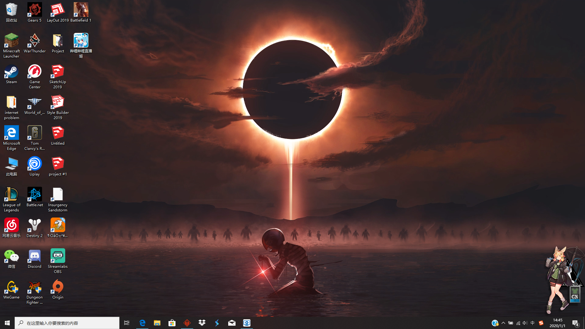The image size is (585, 329).
Task: Launch the Uplay shortcut
Action: [x=34, y=167]
